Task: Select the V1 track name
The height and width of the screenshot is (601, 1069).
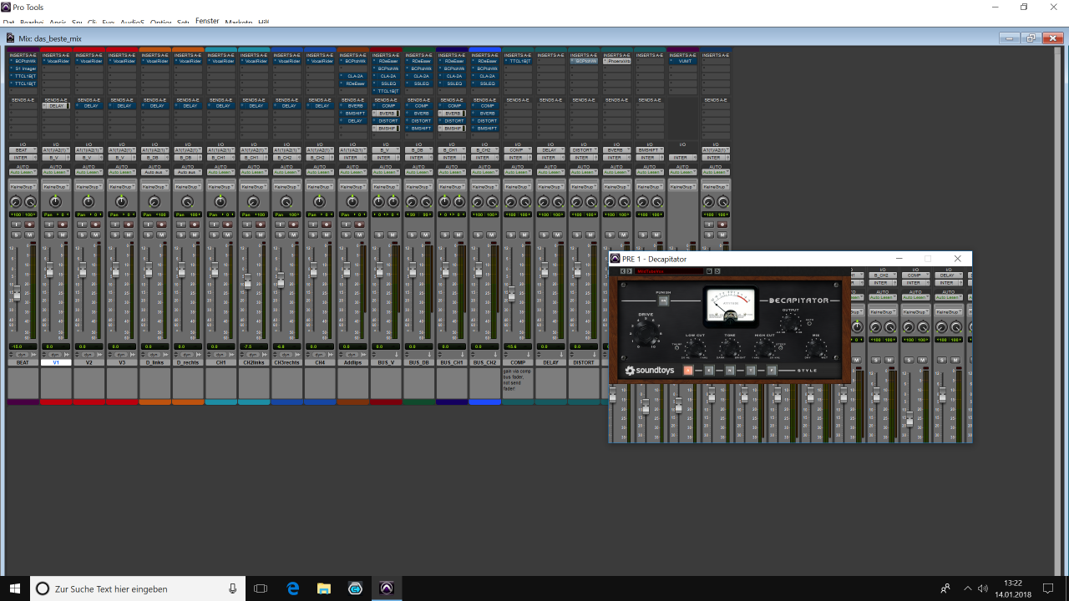Action: [56, 362]
